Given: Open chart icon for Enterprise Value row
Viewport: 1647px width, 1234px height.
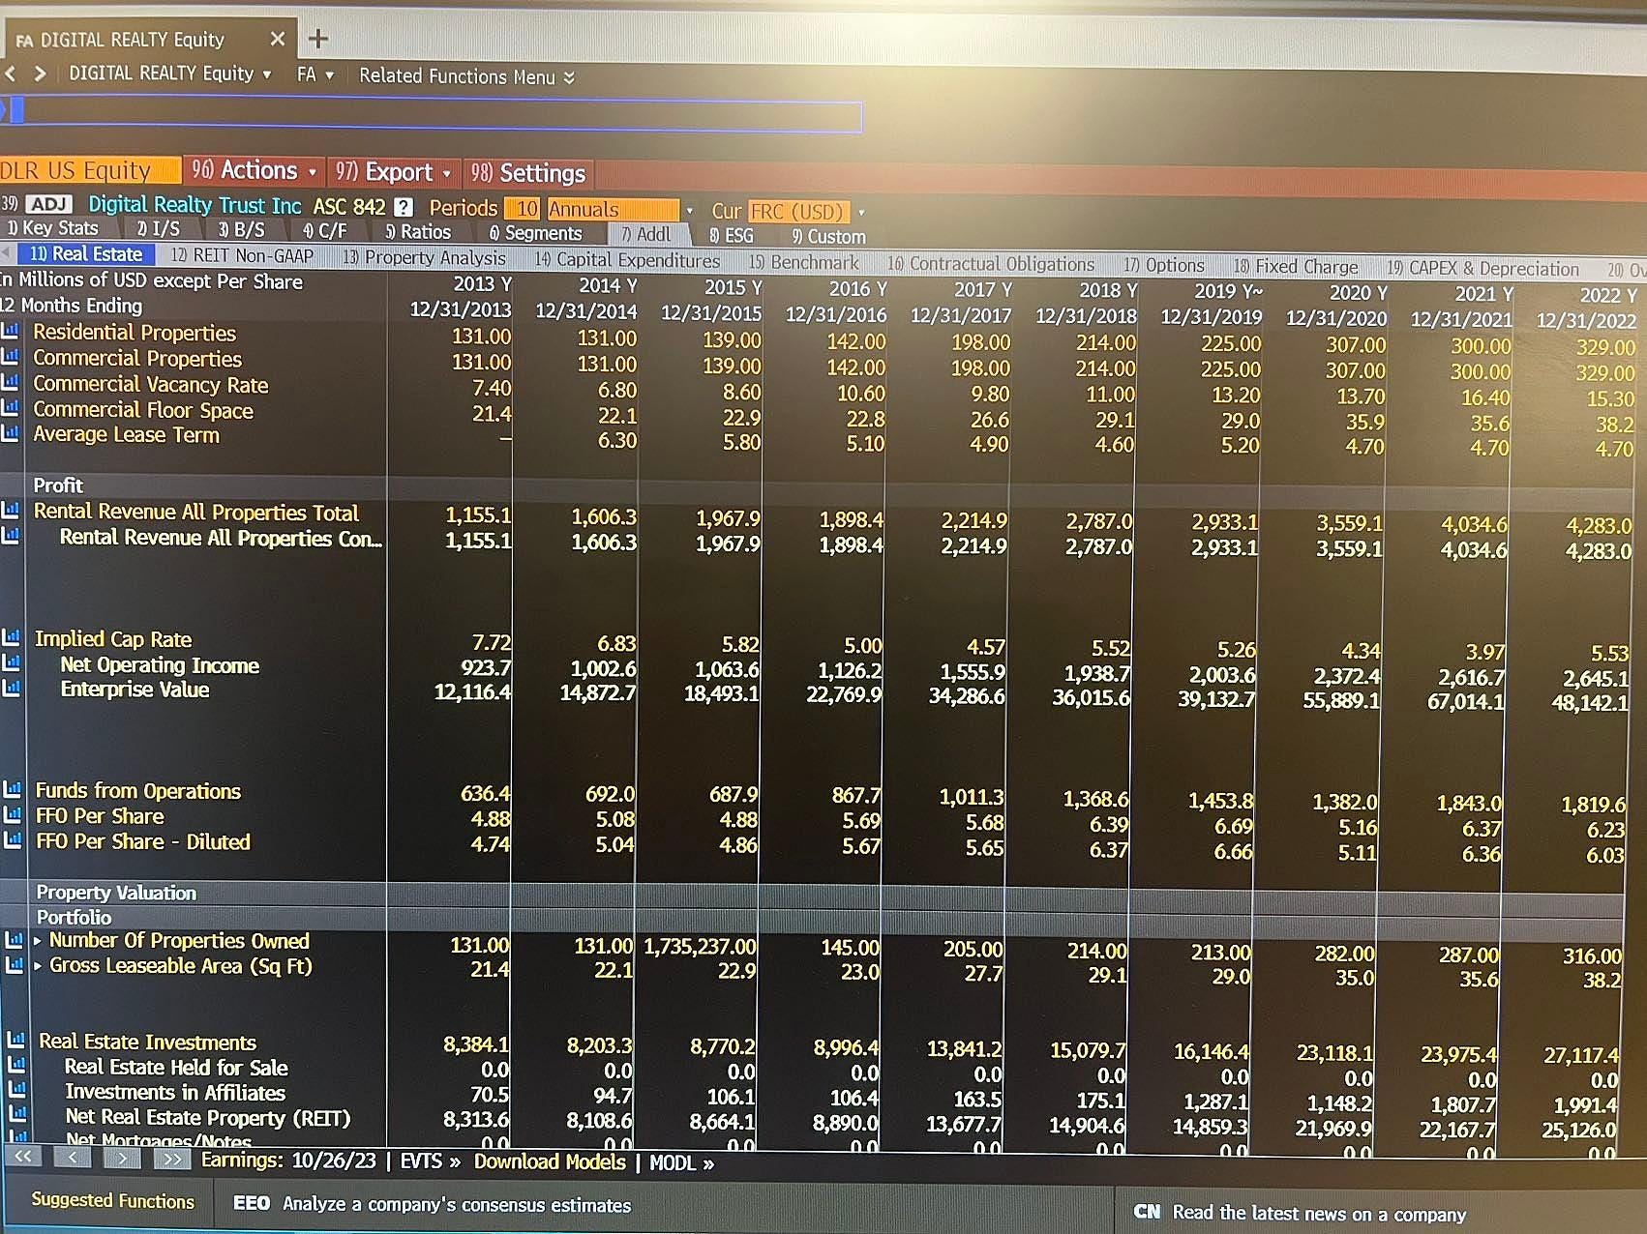Looking at the screenshot, I should pyautogui.click(x=11, y=689).
